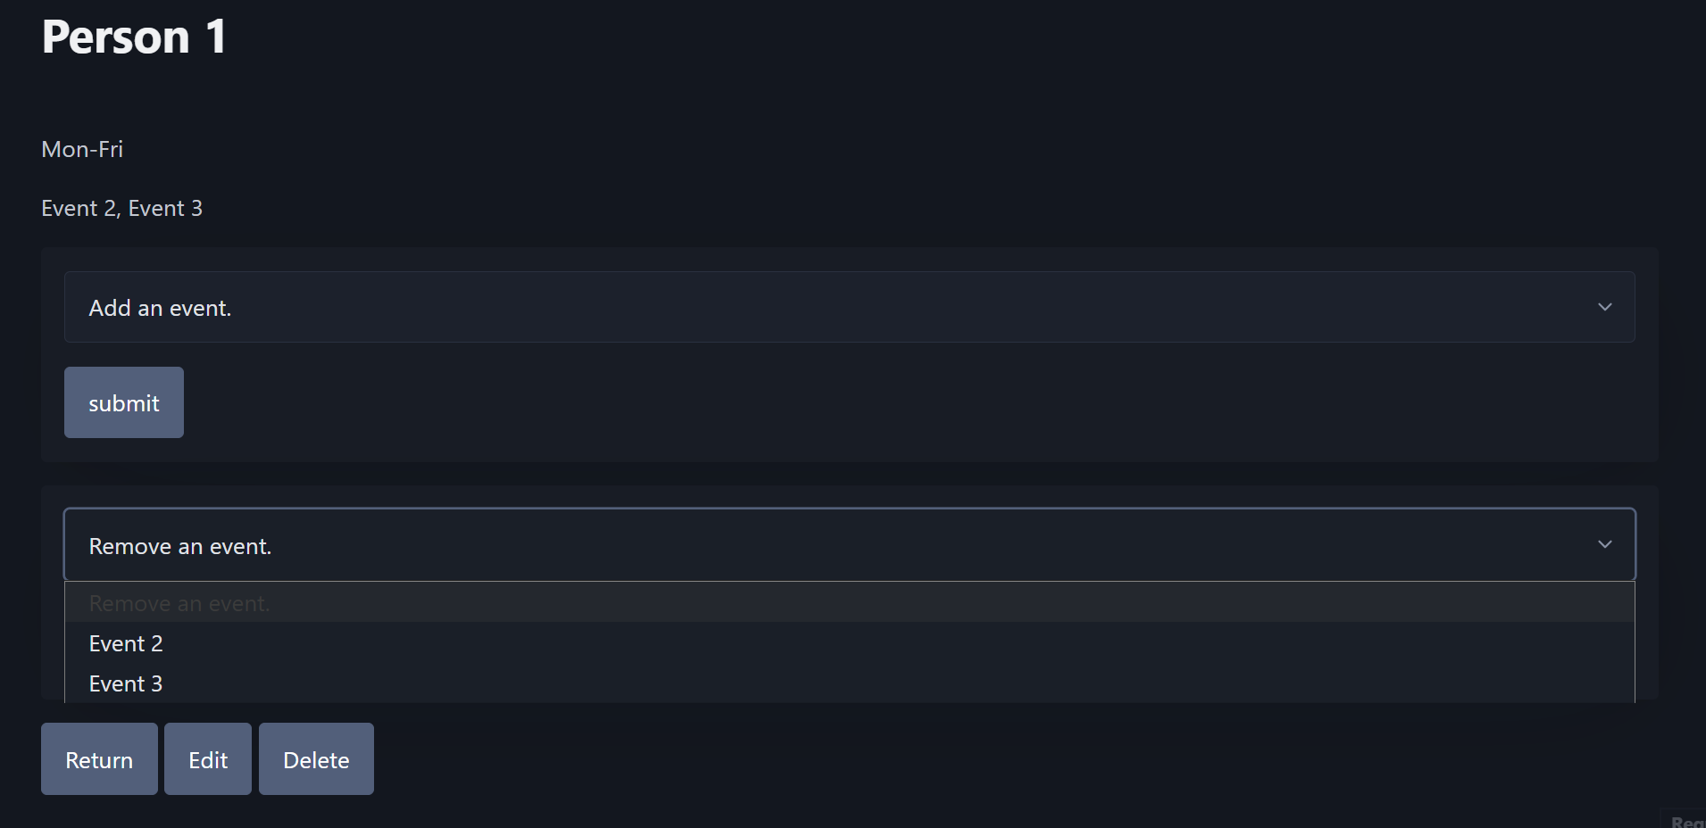Click the Return button

pyautogui.click(x=98, y=759)
